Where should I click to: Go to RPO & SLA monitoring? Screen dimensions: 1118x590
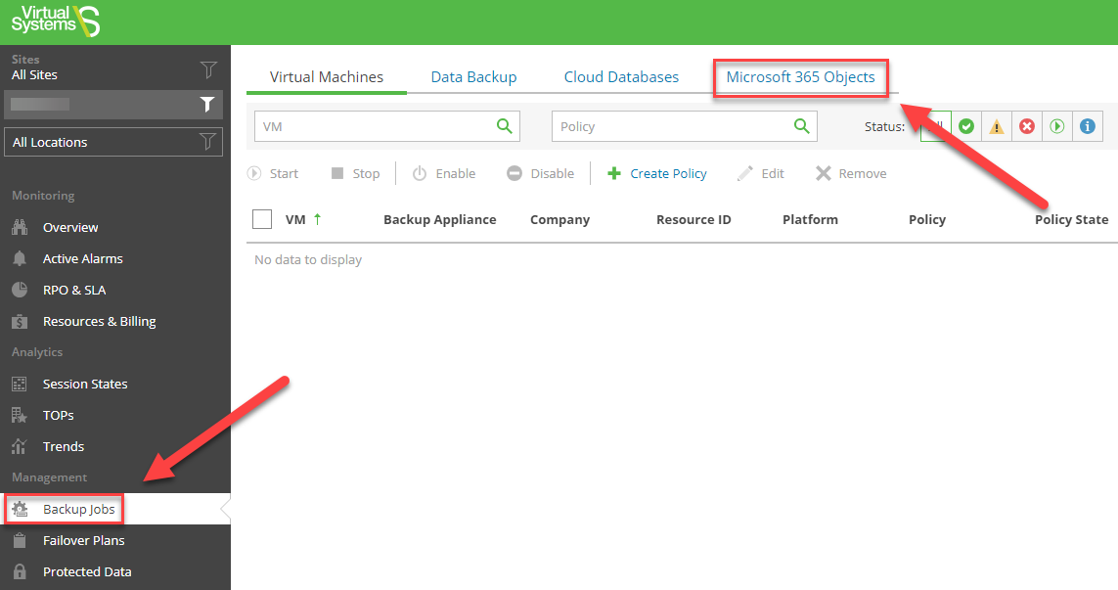tap(74, 291)
